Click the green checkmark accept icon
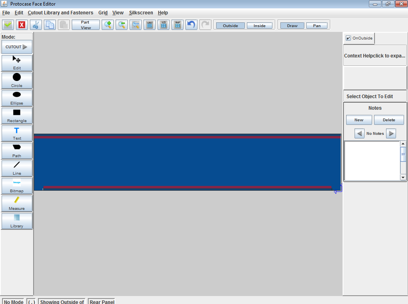Screen dimensions: 408x304 (8, 25)
